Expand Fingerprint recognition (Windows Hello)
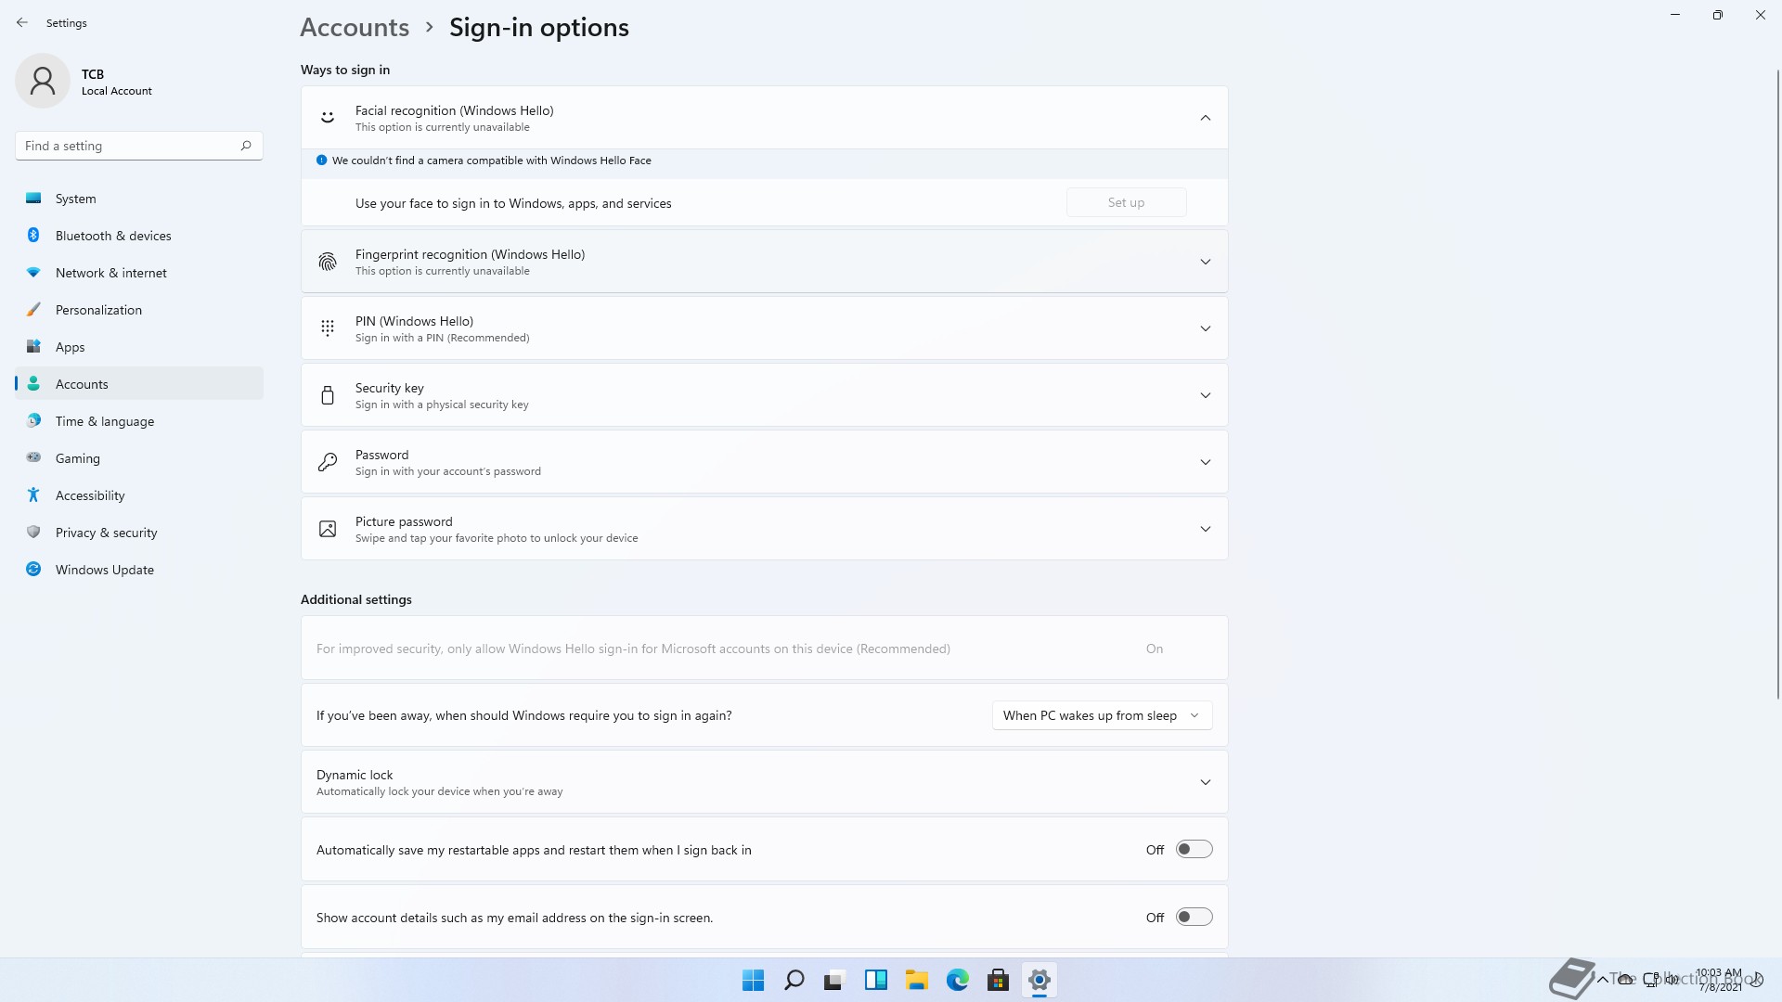The image size is (1782, 1002). coord(1206,262)
